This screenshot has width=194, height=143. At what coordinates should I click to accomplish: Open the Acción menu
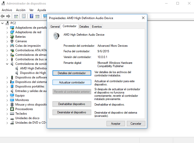(x=21, y=10)
